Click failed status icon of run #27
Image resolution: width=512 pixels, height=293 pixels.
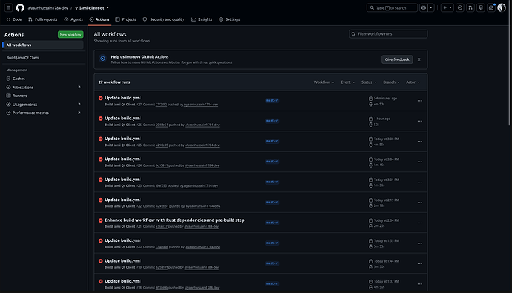click(101, 98)
